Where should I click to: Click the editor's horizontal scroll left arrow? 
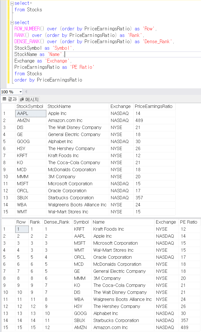click(x=26, y=92)
